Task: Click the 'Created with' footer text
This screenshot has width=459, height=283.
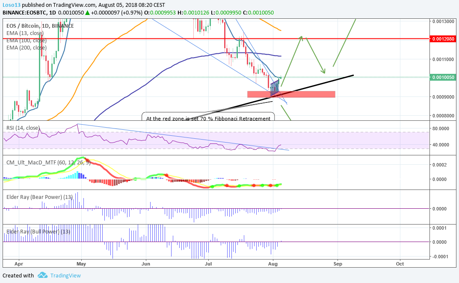Action: (x=18, y=275)
